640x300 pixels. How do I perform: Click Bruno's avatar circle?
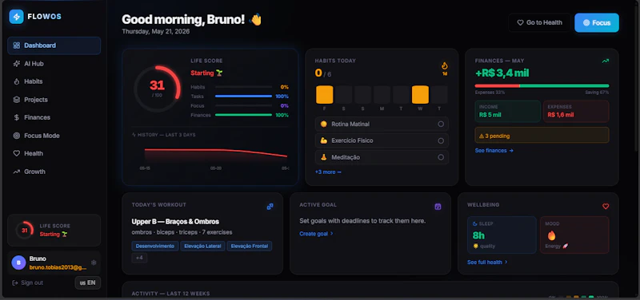[x=18, y=263]
